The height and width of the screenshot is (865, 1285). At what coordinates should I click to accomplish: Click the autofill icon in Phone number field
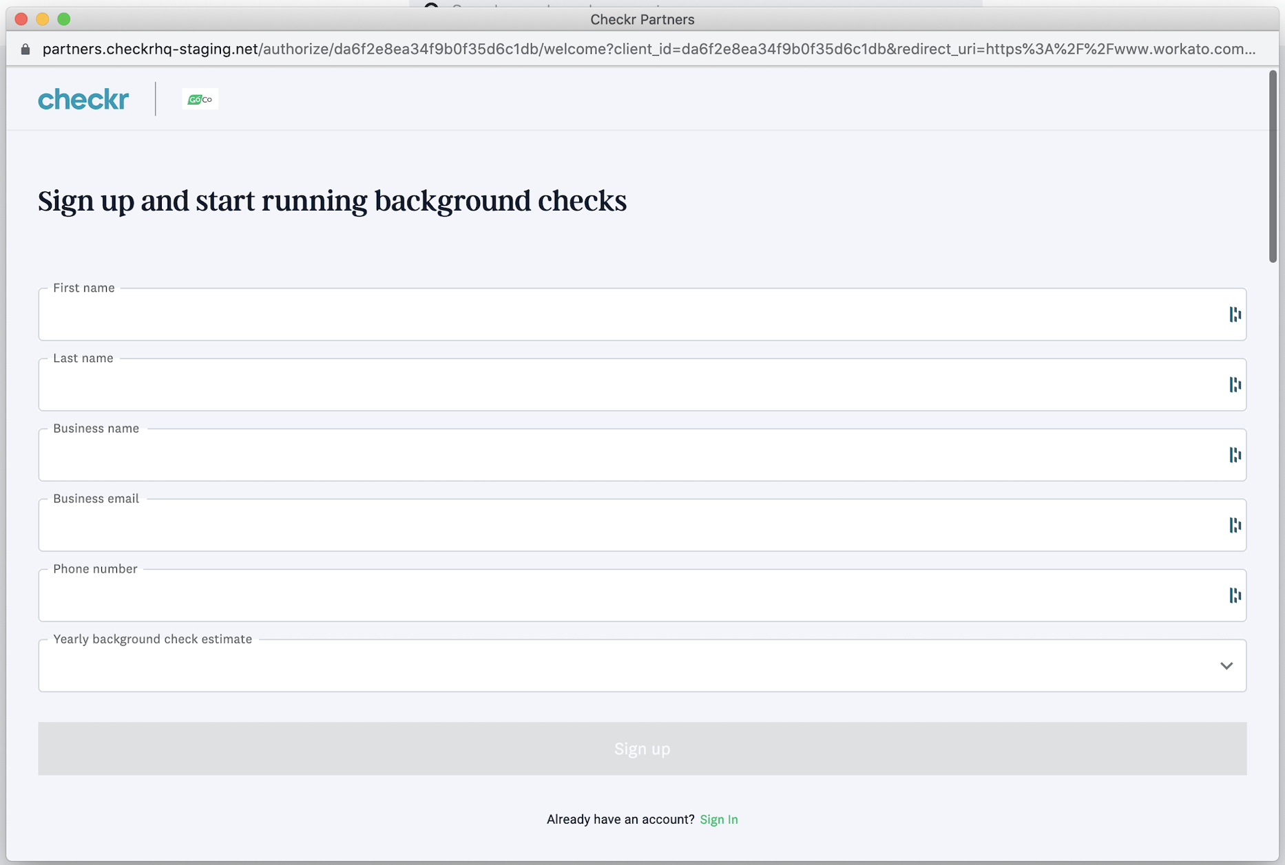click(x=1233, y=595)
